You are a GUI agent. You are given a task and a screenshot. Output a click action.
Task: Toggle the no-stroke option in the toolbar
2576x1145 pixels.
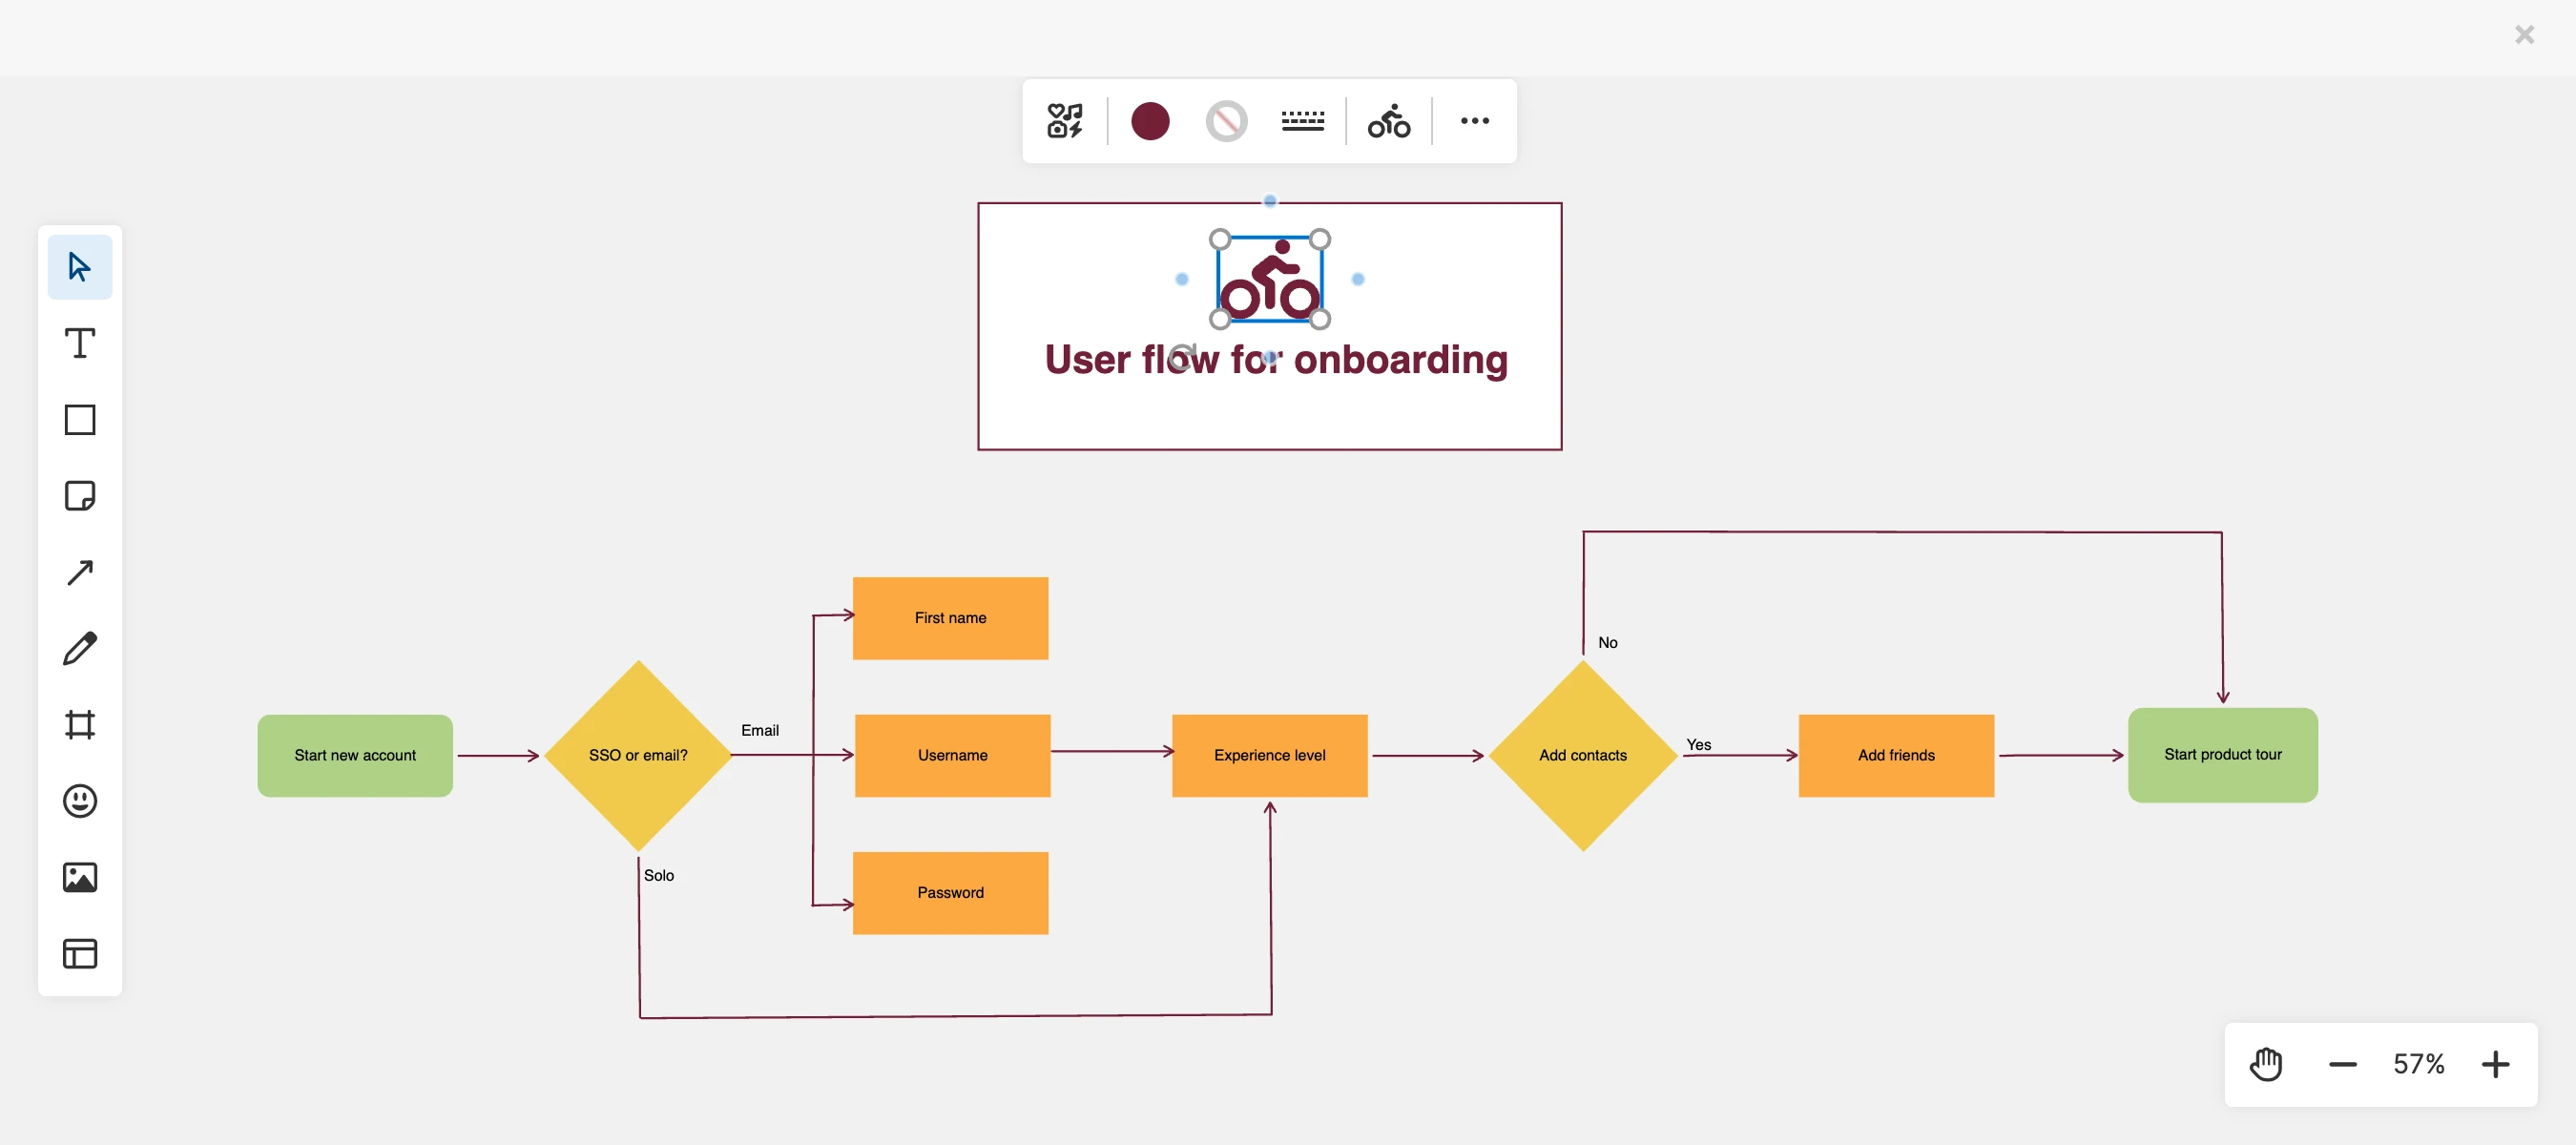click(1226, 120)
